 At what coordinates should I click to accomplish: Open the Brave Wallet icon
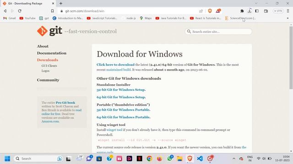266,11
